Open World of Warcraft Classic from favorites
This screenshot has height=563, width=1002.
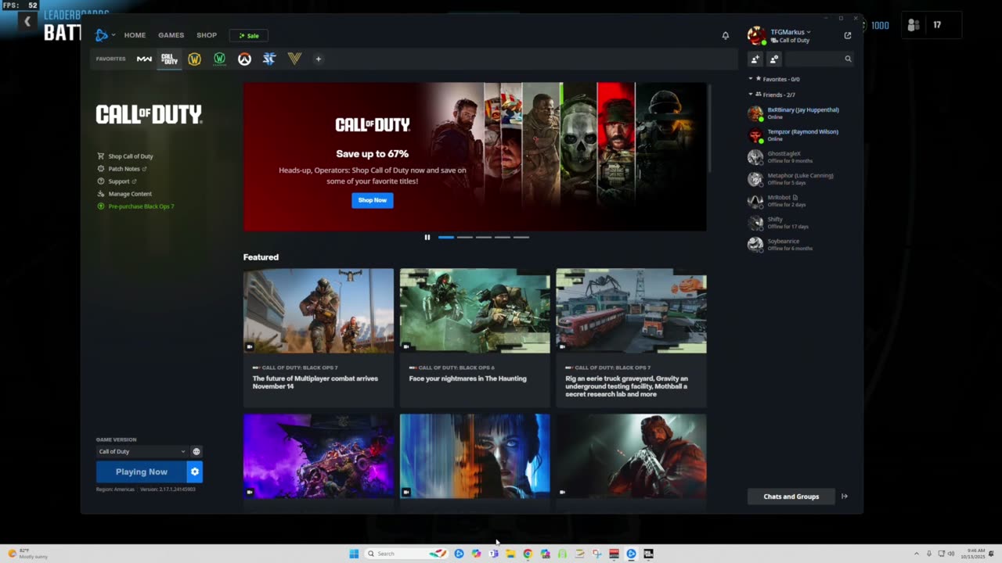coord(219,59)
